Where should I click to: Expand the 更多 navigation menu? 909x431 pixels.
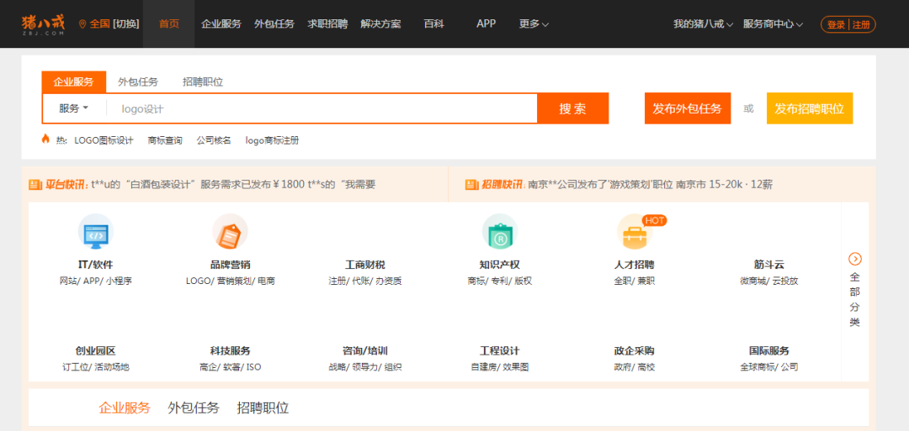coord(534,24)
